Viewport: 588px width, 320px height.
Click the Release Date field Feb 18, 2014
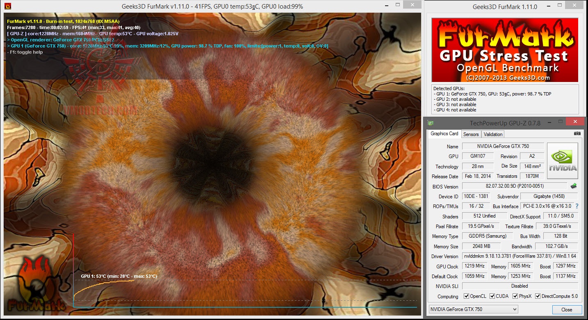click(x=478, y=176)
